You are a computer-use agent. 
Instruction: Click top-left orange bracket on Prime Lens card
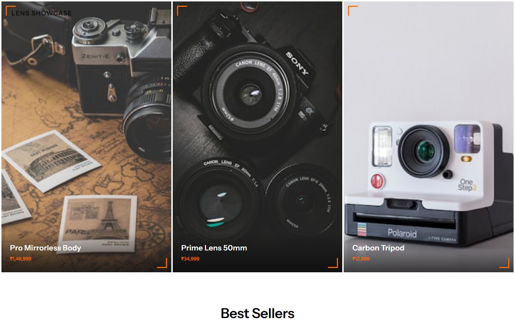(182, 11)
